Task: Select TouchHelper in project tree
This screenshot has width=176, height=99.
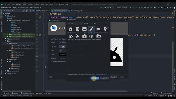Action: [17, 32]
